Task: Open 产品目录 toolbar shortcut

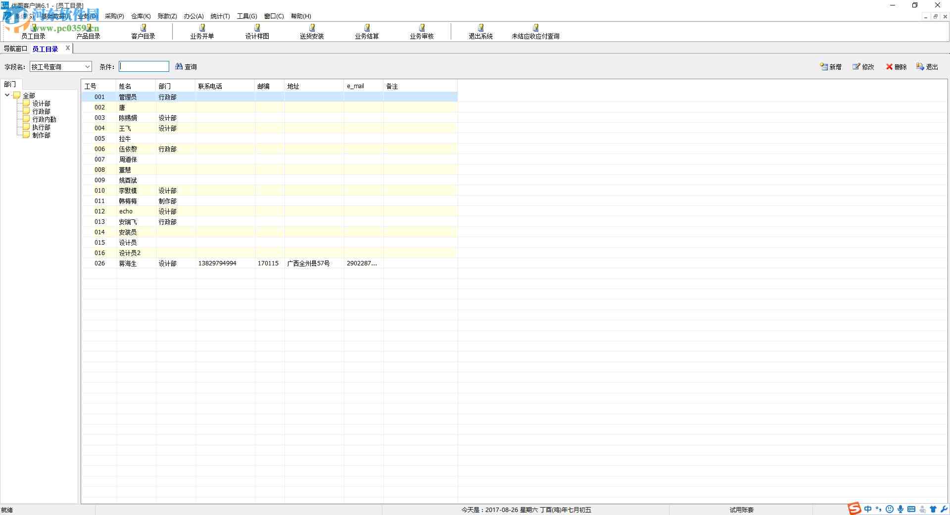Action: [88, 32]
